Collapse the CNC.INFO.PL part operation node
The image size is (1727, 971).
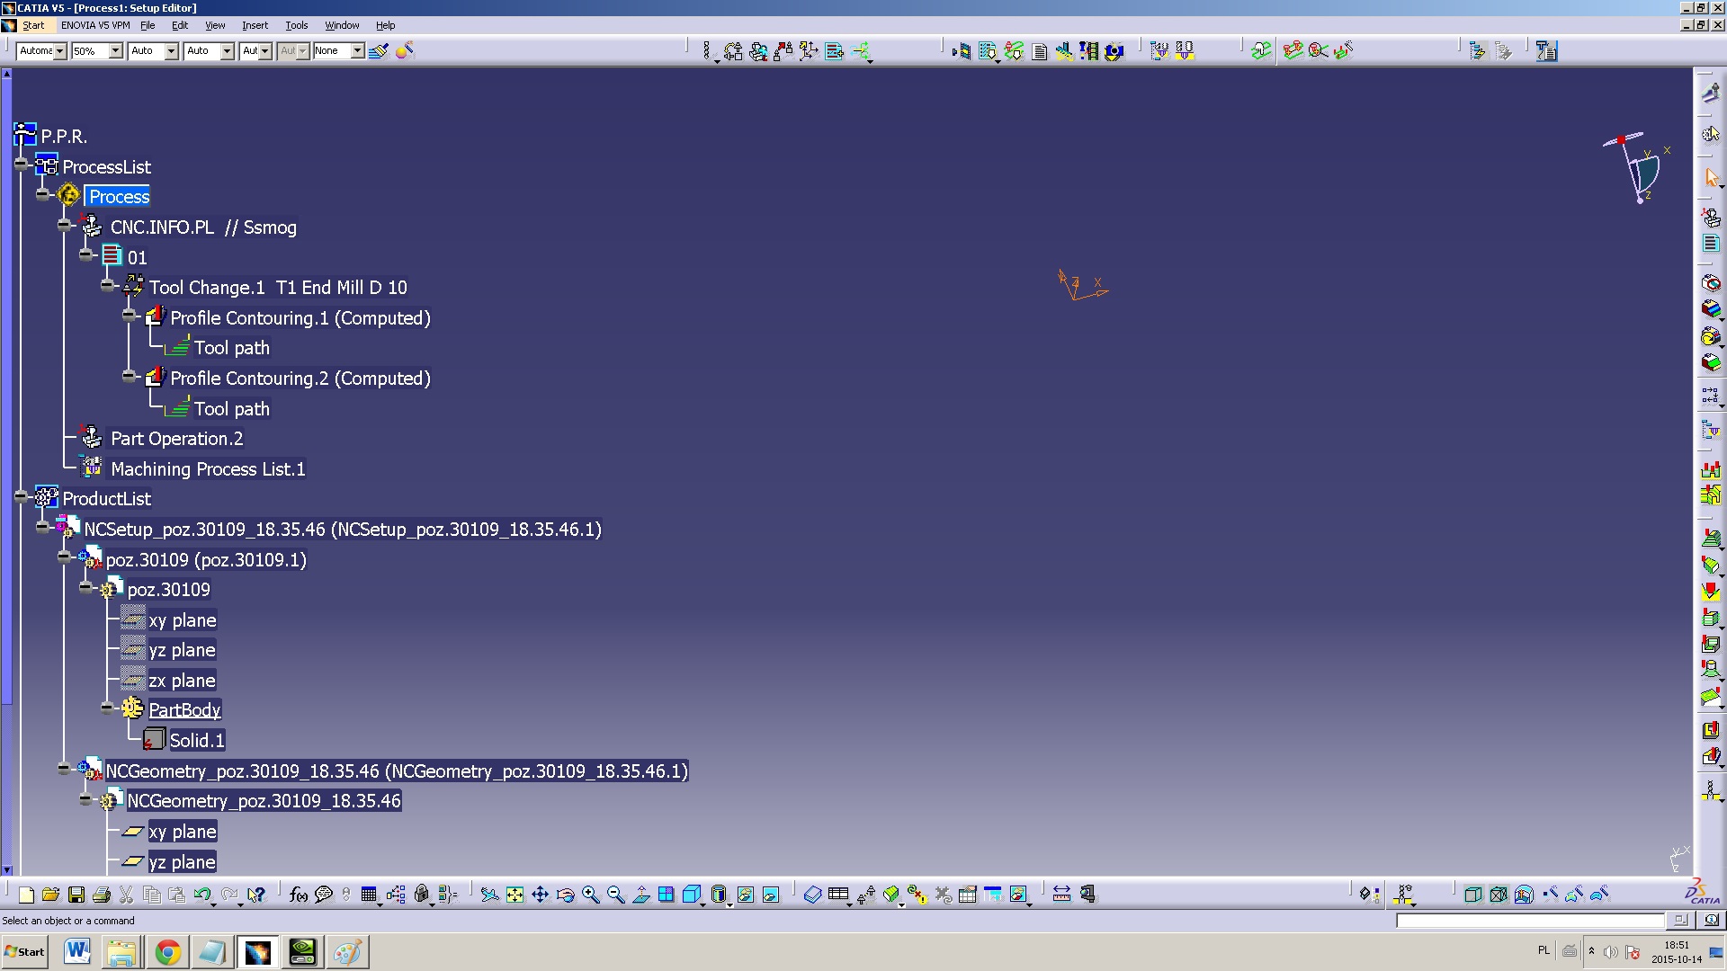[65, 225]
